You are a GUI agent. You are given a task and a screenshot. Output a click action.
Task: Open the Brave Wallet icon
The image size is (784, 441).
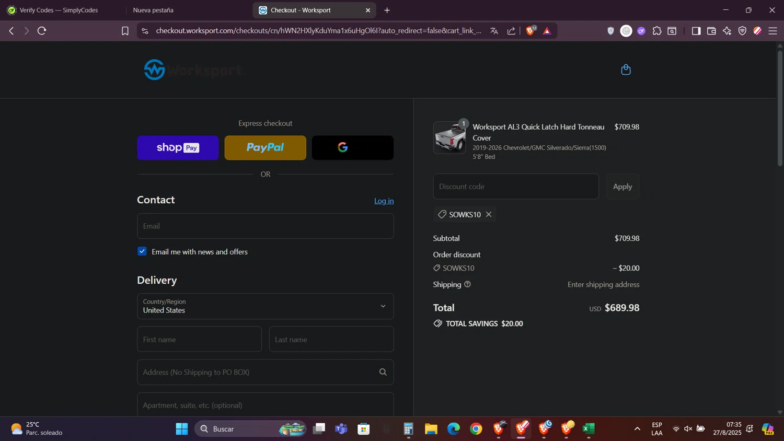pyautogui.click(x=711, y=31)
